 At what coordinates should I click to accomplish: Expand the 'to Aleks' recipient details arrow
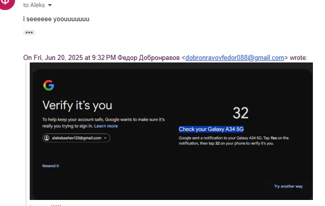coord(50,5)
